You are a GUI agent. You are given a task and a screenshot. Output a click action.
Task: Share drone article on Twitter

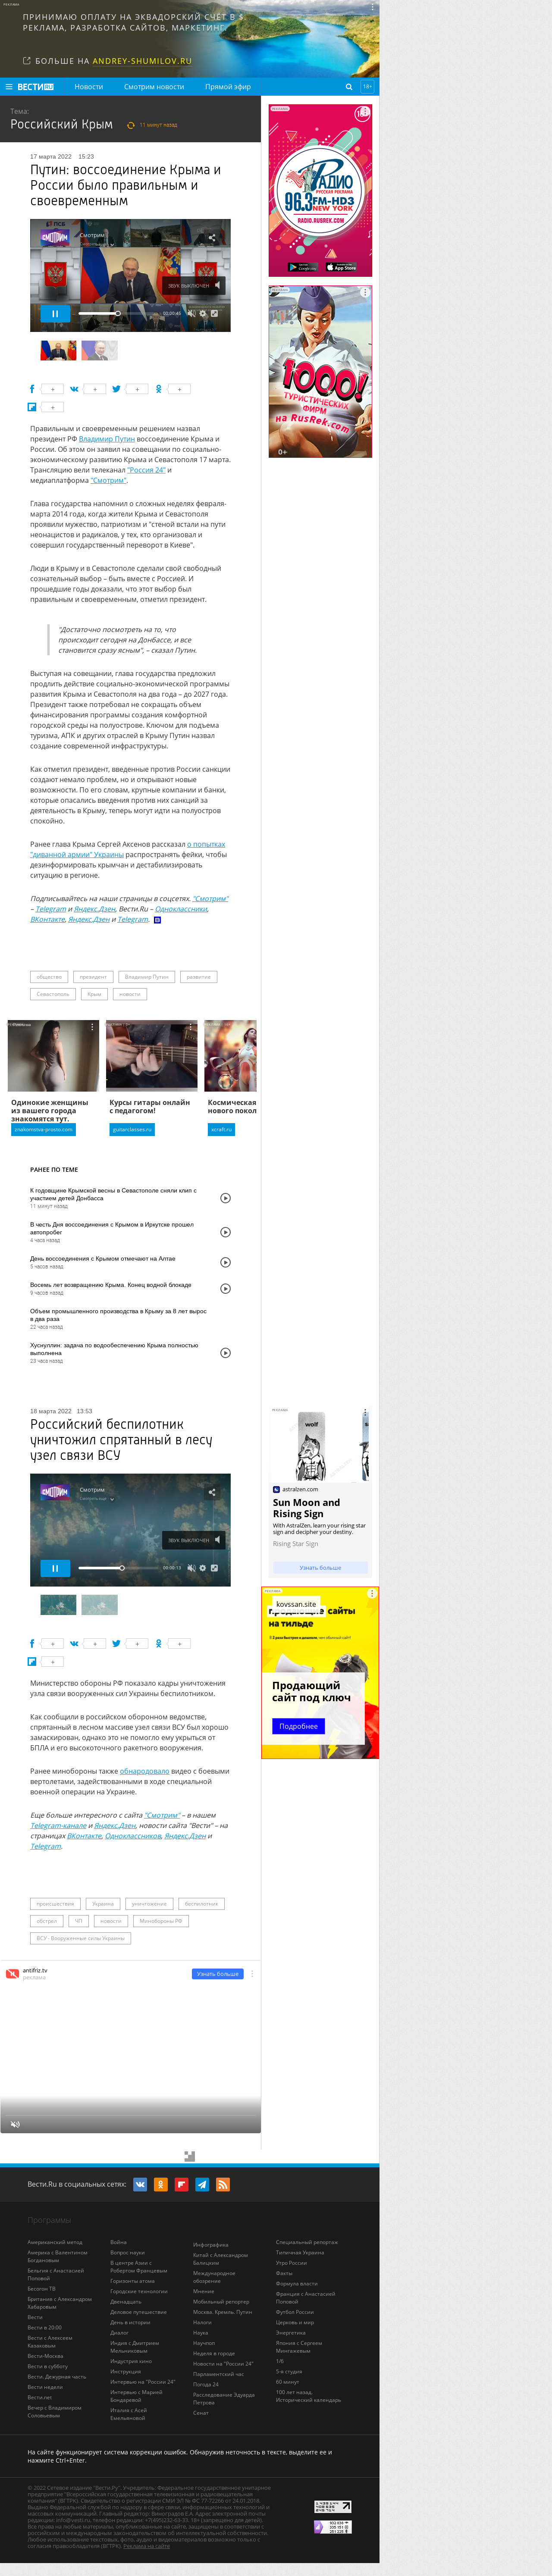(x=116, y=1644)
